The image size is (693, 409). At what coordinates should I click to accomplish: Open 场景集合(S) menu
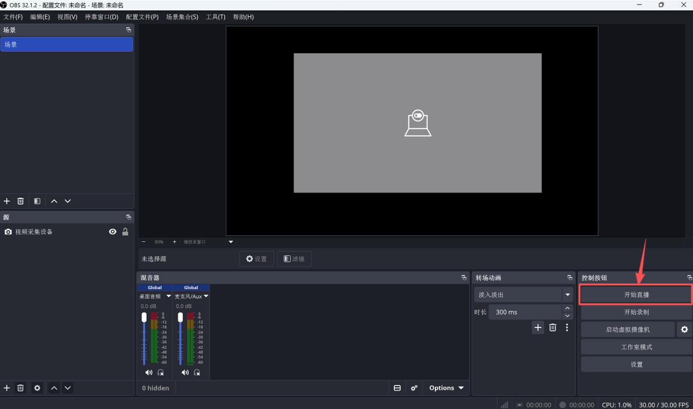point(182,17)
